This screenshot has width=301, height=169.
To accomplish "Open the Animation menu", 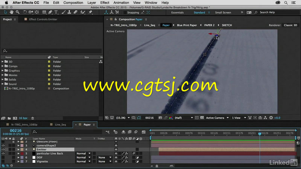I will tap(121, 3).
